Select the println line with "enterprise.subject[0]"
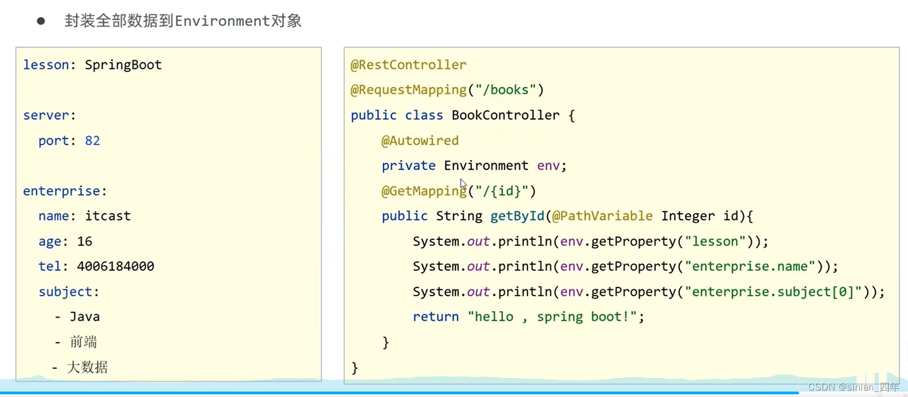Screen dimensions: 908x397 648,292
